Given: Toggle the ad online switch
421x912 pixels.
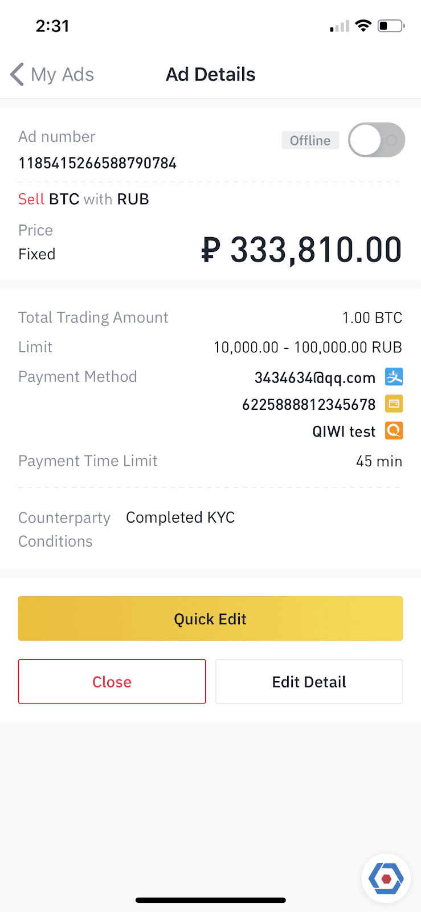Looking at the screenshot, I should (x=377, y=140).
